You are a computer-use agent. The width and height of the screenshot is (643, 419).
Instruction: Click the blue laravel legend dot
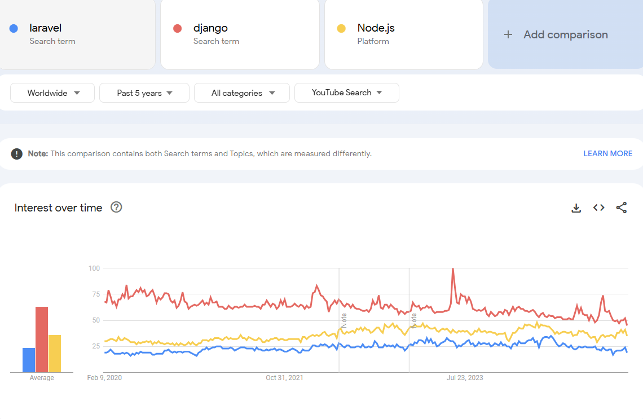click(14, 28)
